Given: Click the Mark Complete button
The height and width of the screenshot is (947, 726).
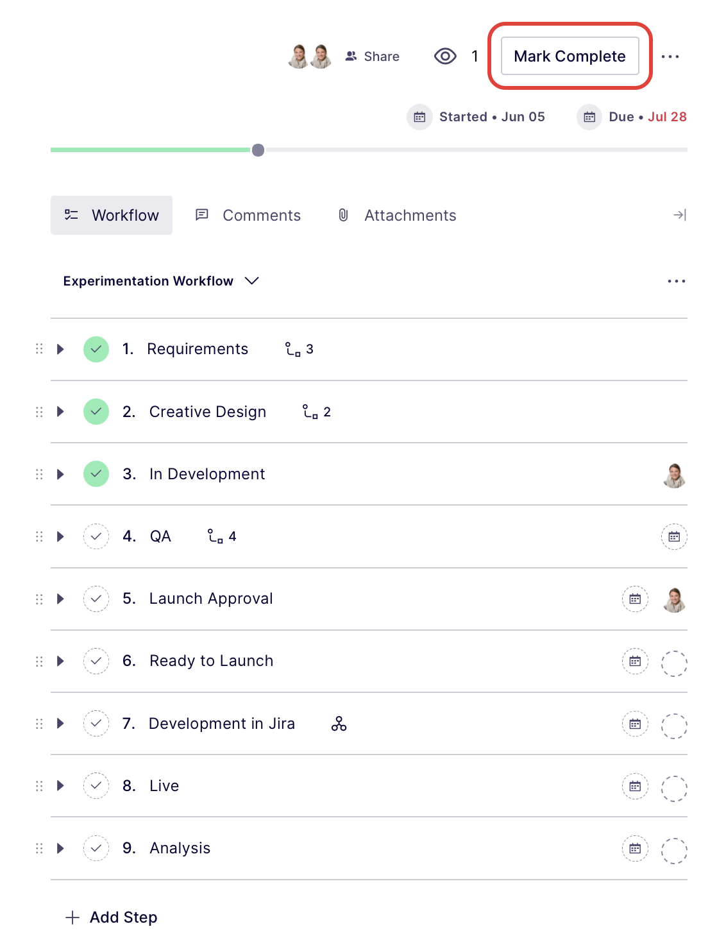Looking at the screenshot, I should (570, 56).
